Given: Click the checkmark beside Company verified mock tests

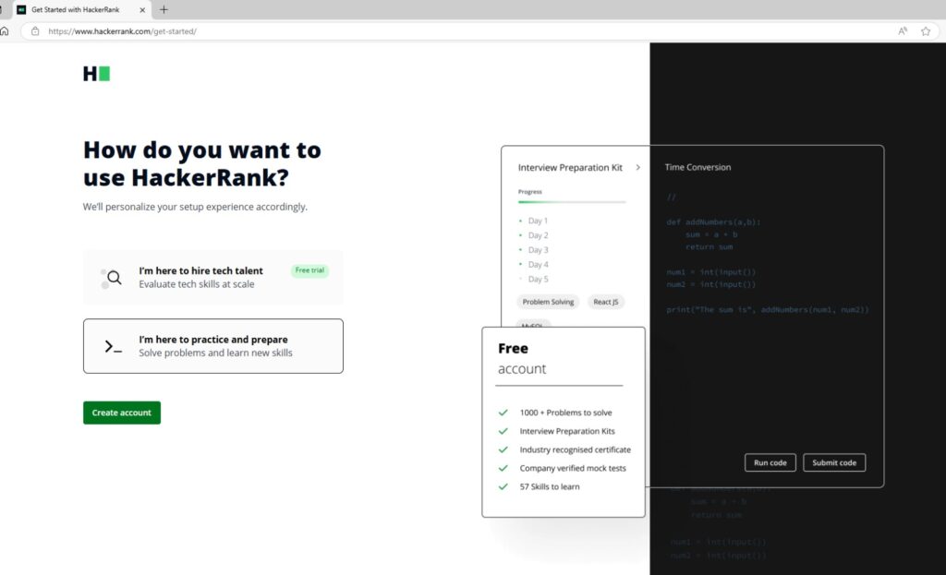Looking at the screenshot, I should (x=503, y=468).
